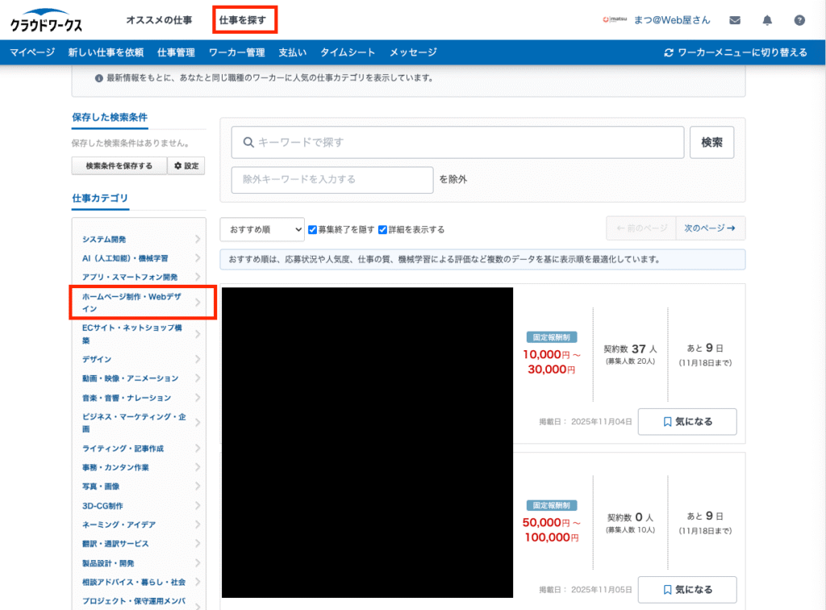Go to 次のページ

tap(710, 228)
